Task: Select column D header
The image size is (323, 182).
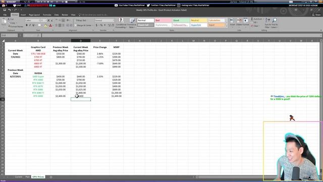Action: point(81,40)
